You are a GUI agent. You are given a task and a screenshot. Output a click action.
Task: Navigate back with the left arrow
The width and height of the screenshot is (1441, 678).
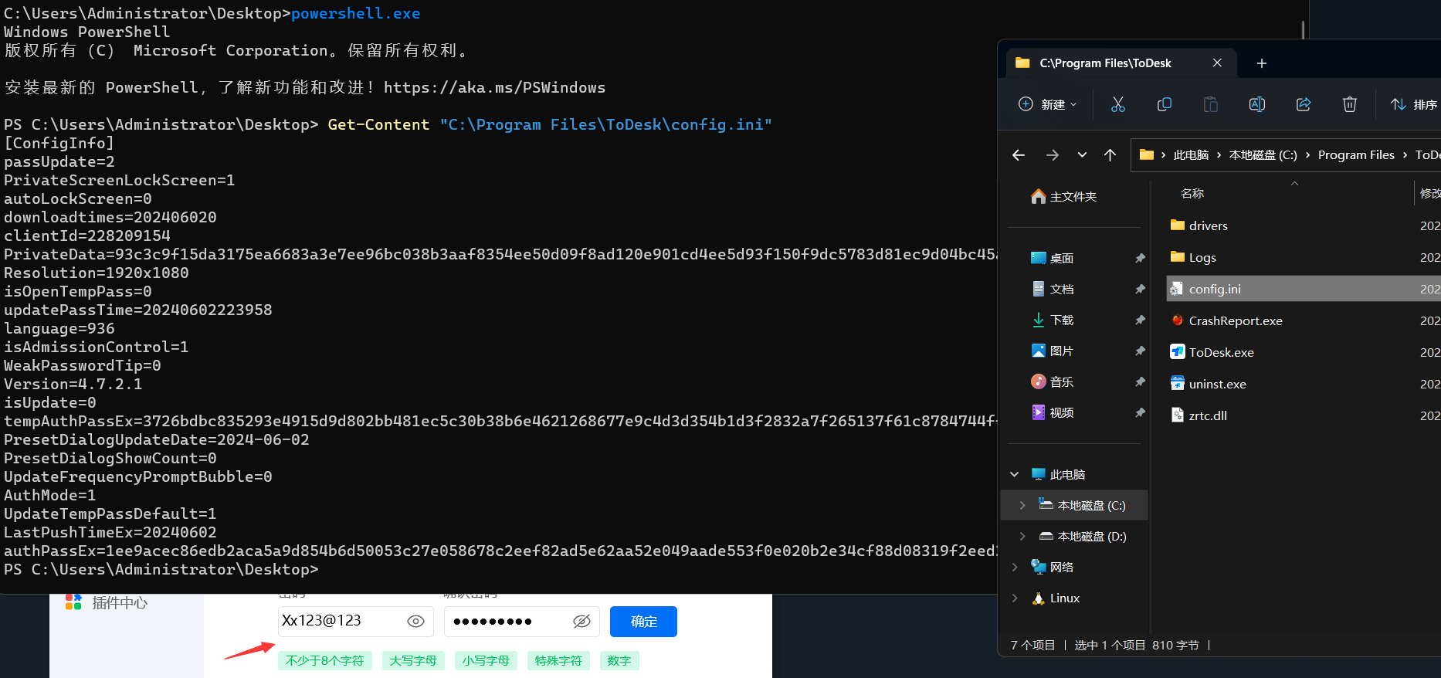1019,155
